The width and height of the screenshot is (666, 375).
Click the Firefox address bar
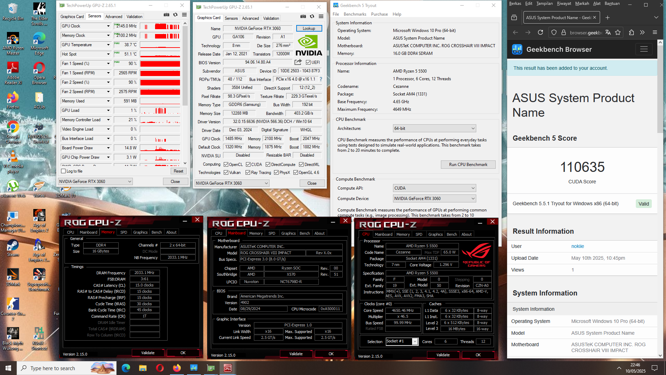coord(586,32)
